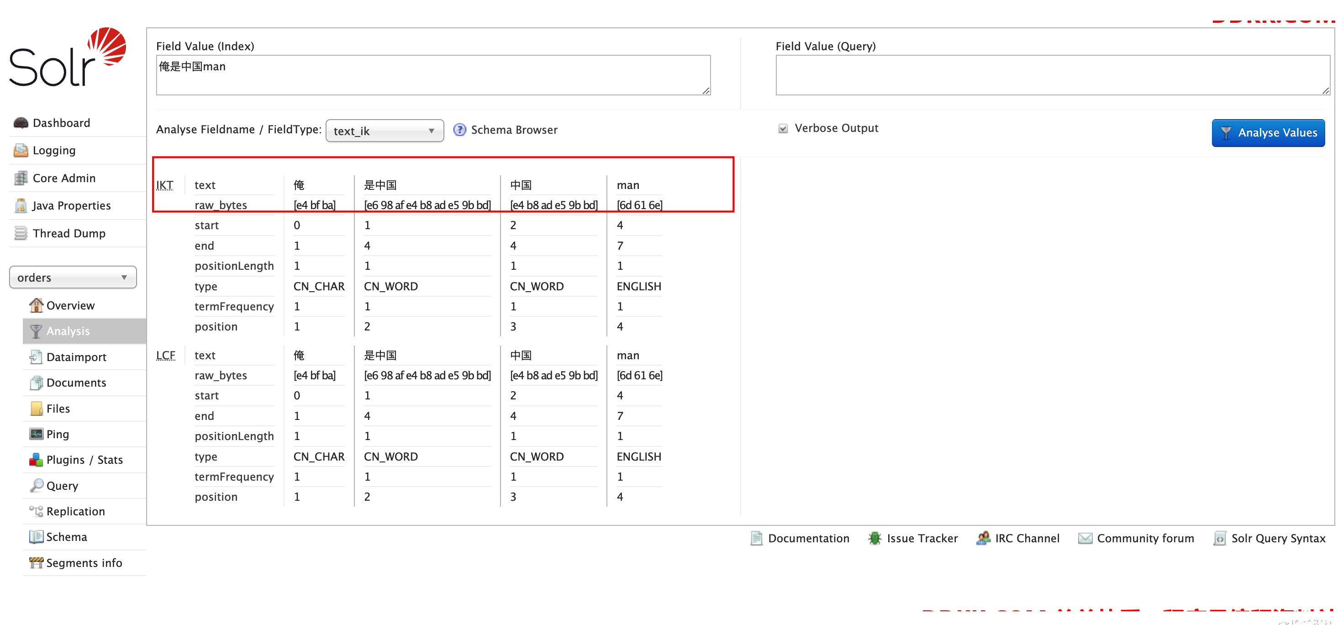
Task: Click CN_CHAR type value in IKT section
Action: [319, 287]
